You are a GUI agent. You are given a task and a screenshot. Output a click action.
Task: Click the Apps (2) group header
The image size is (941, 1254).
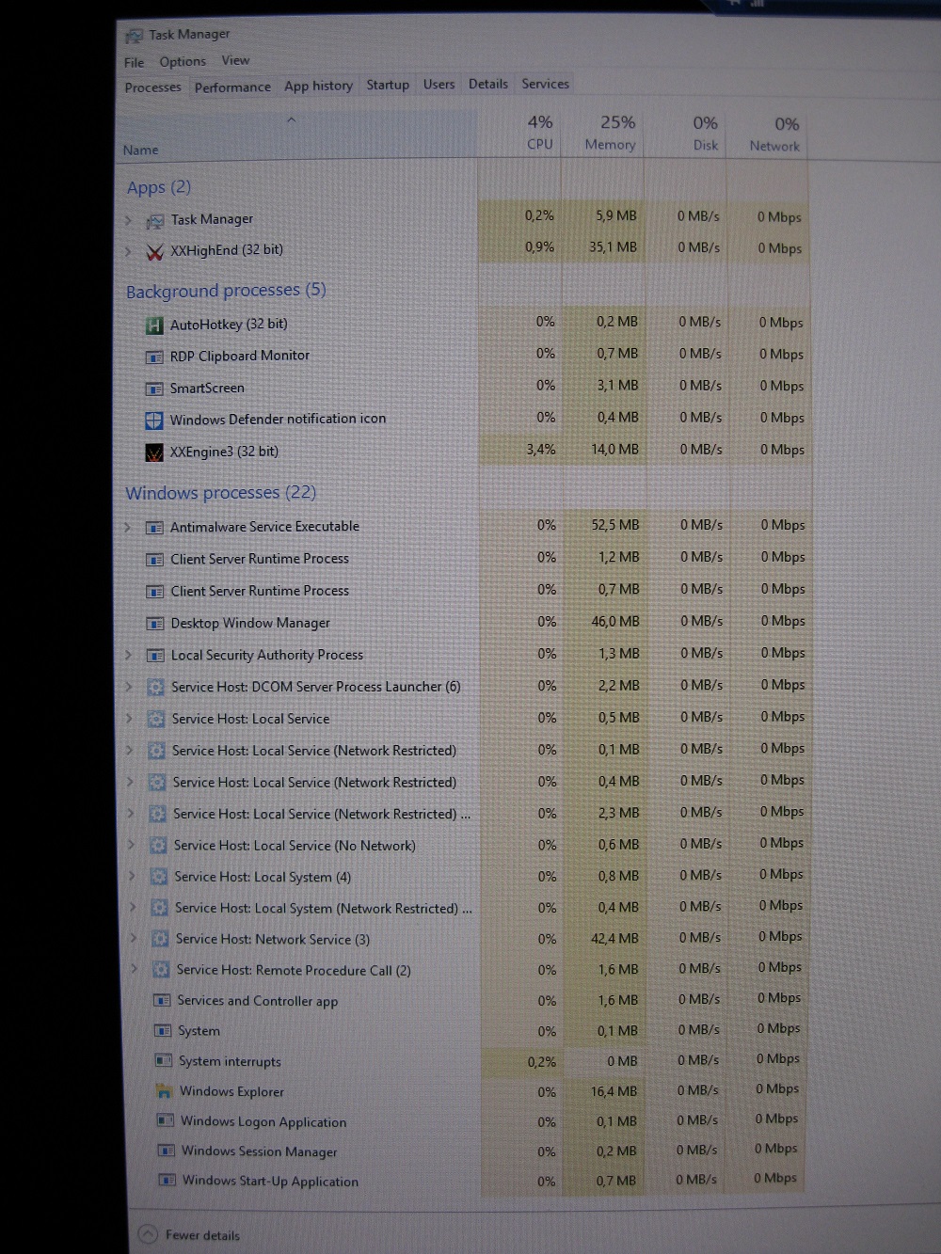[159, 187]
